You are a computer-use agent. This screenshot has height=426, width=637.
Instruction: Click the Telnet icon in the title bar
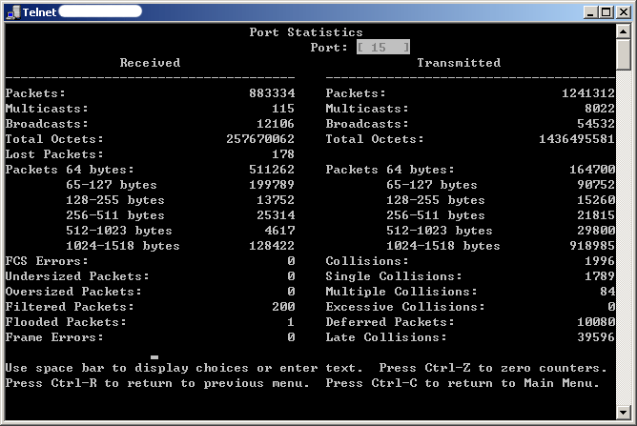tap(11, 11)
